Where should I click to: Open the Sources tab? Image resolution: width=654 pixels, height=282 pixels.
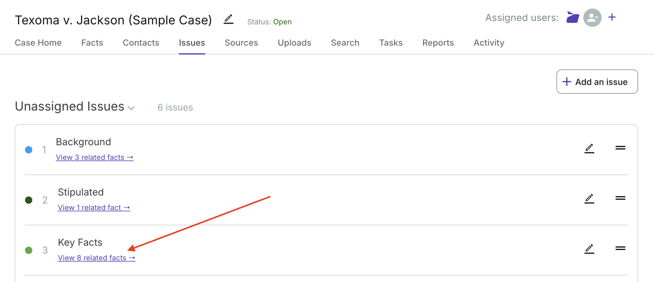(x=241, y=43)
